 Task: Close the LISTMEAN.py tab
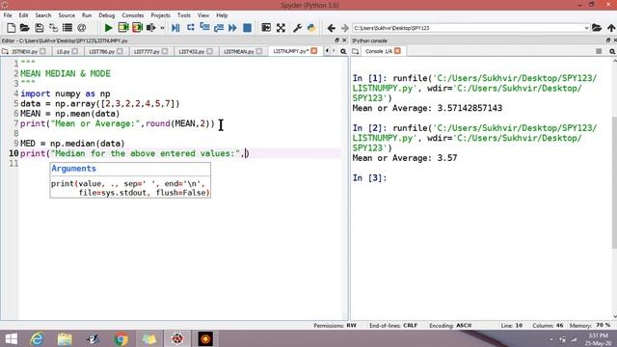tap(258, 51)
